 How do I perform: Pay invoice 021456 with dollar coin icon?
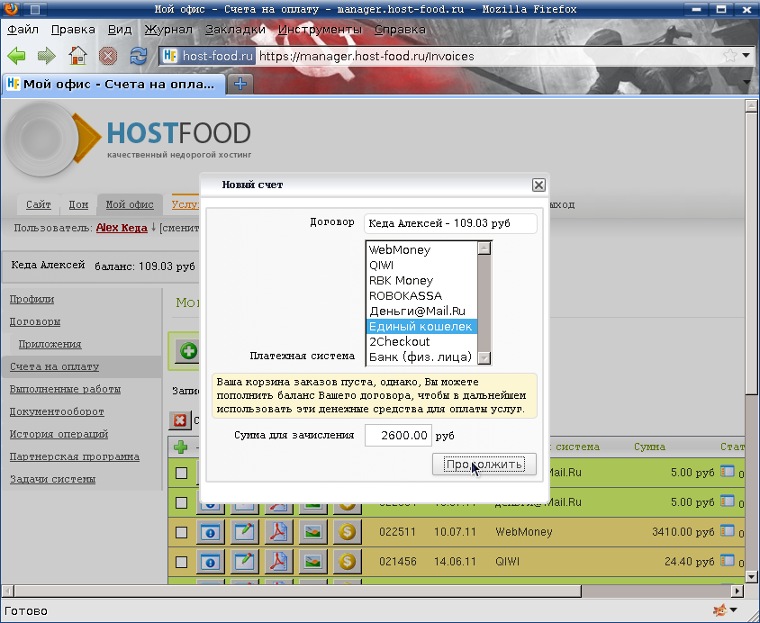347,562
